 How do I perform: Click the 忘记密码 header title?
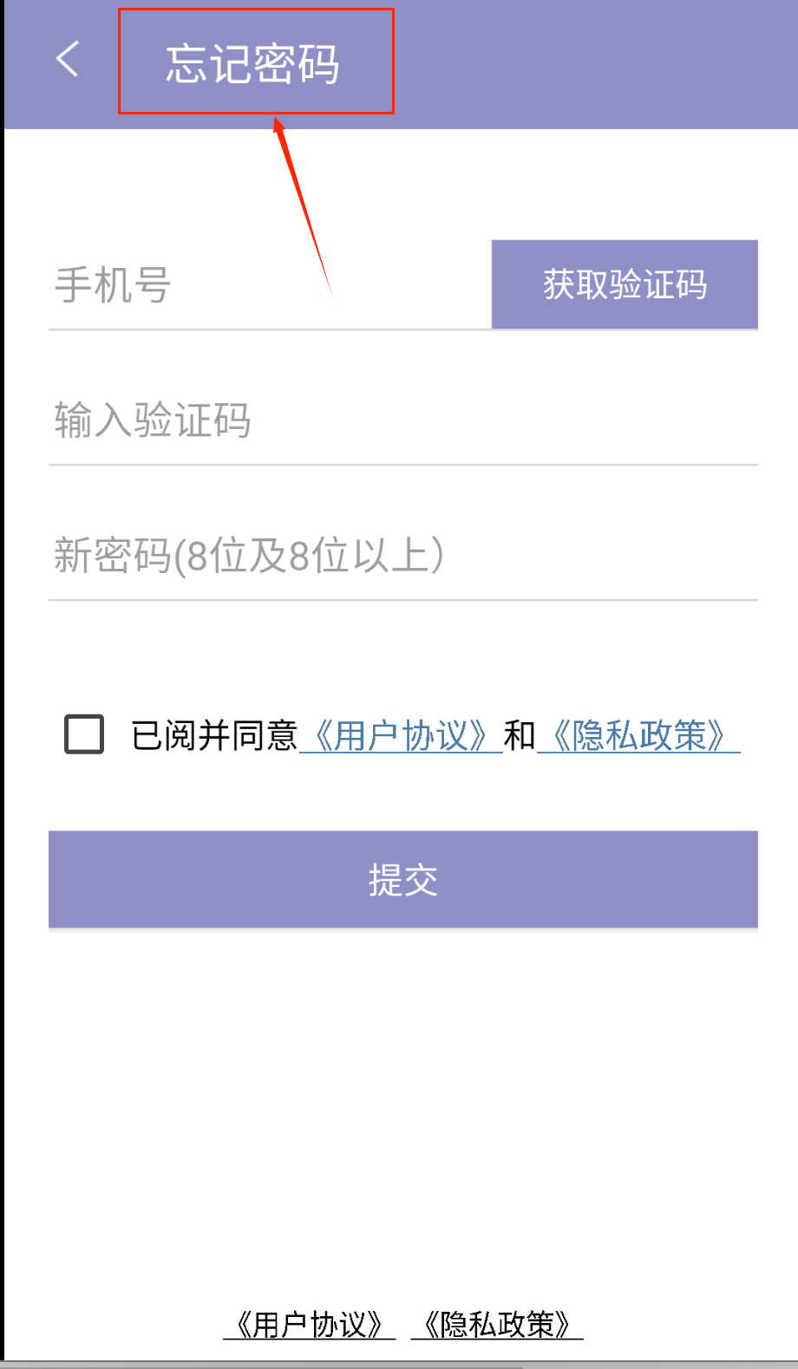click(252, 63)
